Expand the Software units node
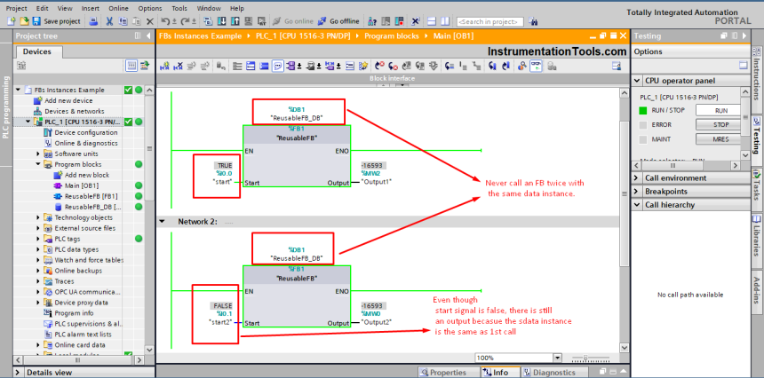The height and width of the screenshot is (378, 764). pos(38,154)
